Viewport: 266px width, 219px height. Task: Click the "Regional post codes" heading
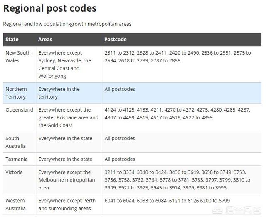(x=50, y=8)
